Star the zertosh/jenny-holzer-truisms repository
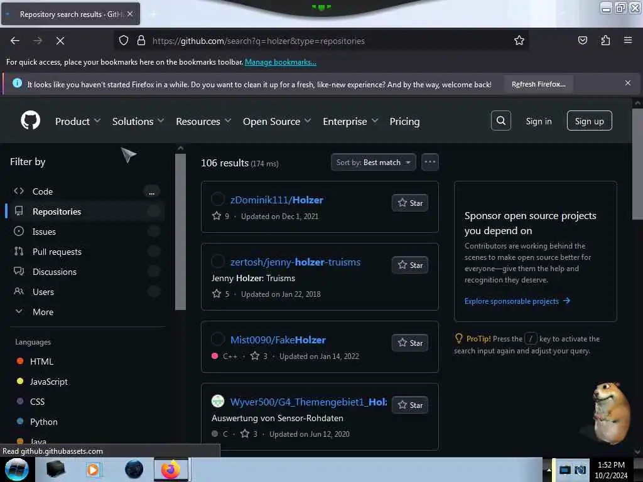Image resolution: width=643 pixels, height=482 pixels. [x=410, y=265]
